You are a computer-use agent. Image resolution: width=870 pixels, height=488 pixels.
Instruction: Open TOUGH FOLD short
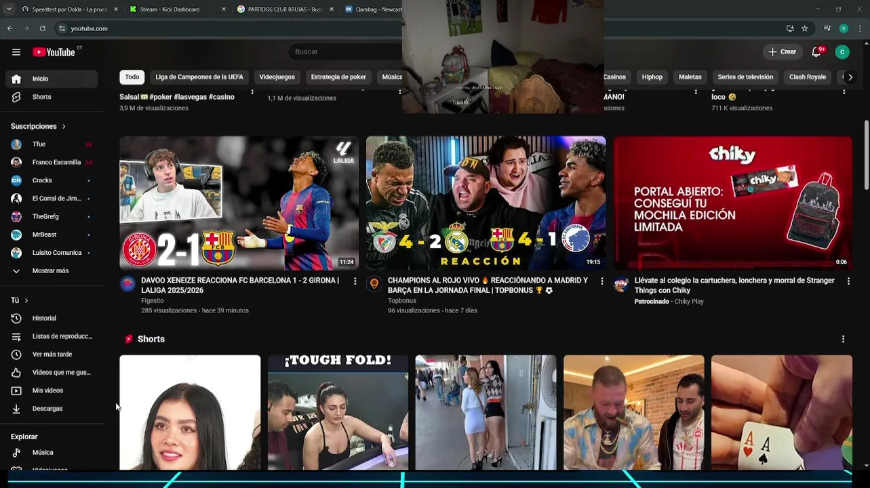coord(338,412)
